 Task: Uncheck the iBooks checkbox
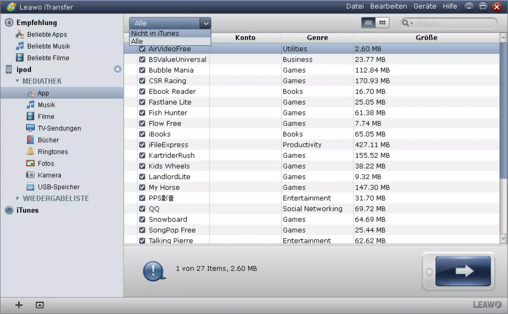(142, 134)
